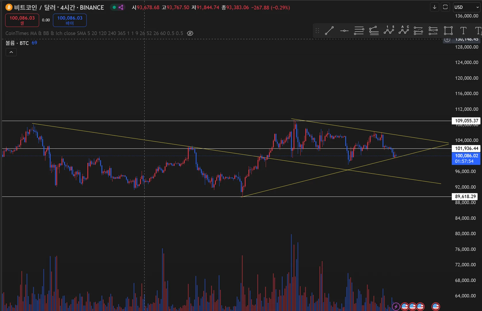482x311 pixels.
Task: Click the down arrow button beside USD
Action: 435,7
